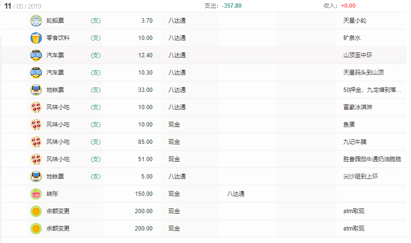Click the snack icon in the 鱼蛋 row

click(x=36, y=124)
